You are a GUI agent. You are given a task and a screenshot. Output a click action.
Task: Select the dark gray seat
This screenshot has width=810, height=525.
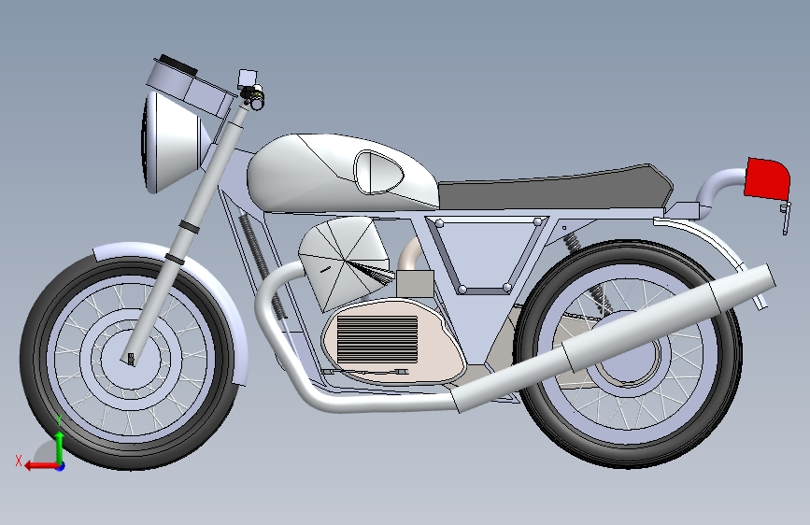[554, 187]
